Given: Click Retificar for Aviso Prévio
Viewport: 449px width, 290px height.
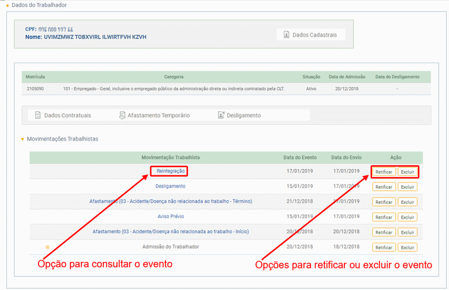Looking at the screenshot, I should pyautogui.click(x=384, y=217).
